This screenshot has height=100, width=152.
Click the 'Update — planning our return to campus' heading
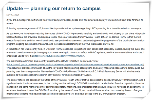coord(53,9)
